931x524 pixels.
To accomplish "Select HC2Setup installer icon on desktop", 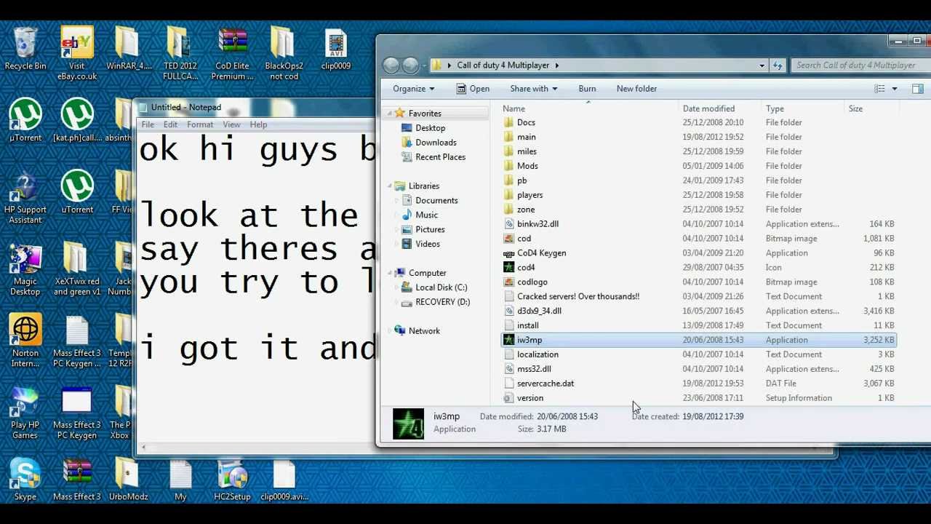I will (x=233, y=480).
